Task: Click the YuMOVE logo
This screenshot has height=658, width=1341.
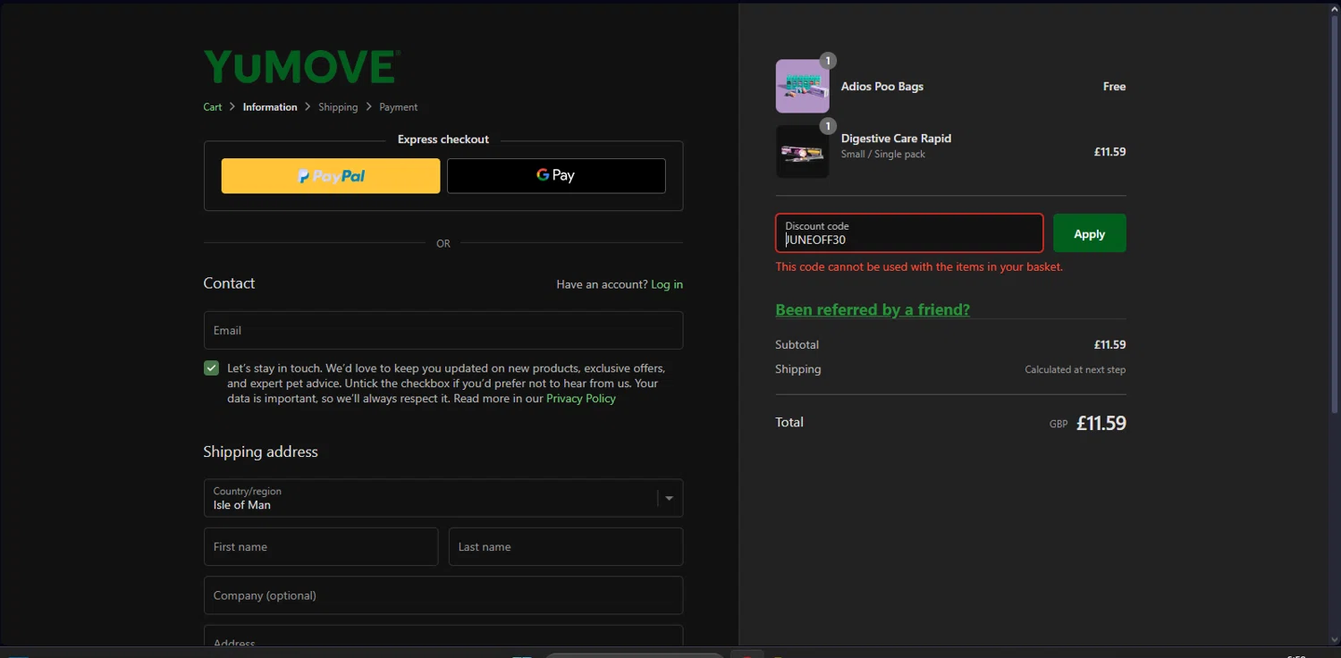Action: (x=301, y=67)
